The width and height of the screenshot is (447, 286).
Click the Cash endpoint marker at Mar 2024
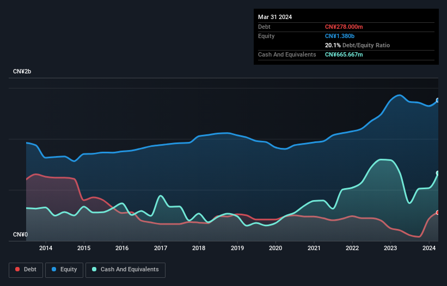coord(438,173)
